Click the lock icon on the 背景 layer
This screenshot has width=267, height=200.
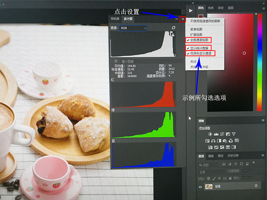255,186
